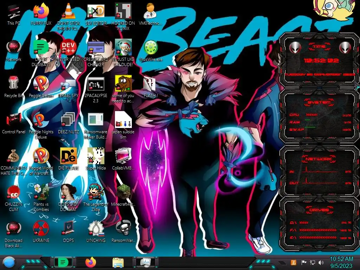Open the taskbar clock showing 10:52 AM

[341, 262]
